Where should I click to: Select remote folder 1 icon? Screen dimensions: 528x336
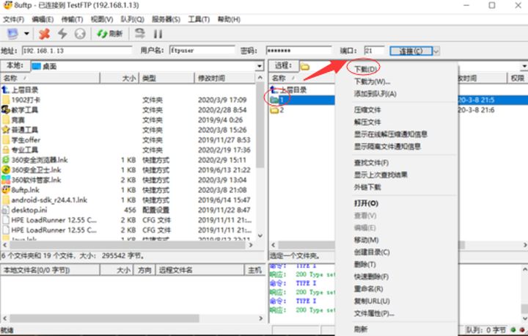pos(274,100)
